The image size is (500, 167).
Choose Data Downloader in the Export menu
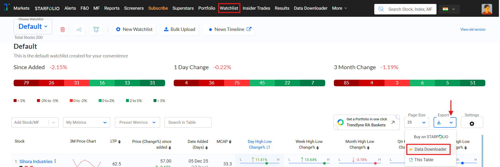click(x=428, y=149)
